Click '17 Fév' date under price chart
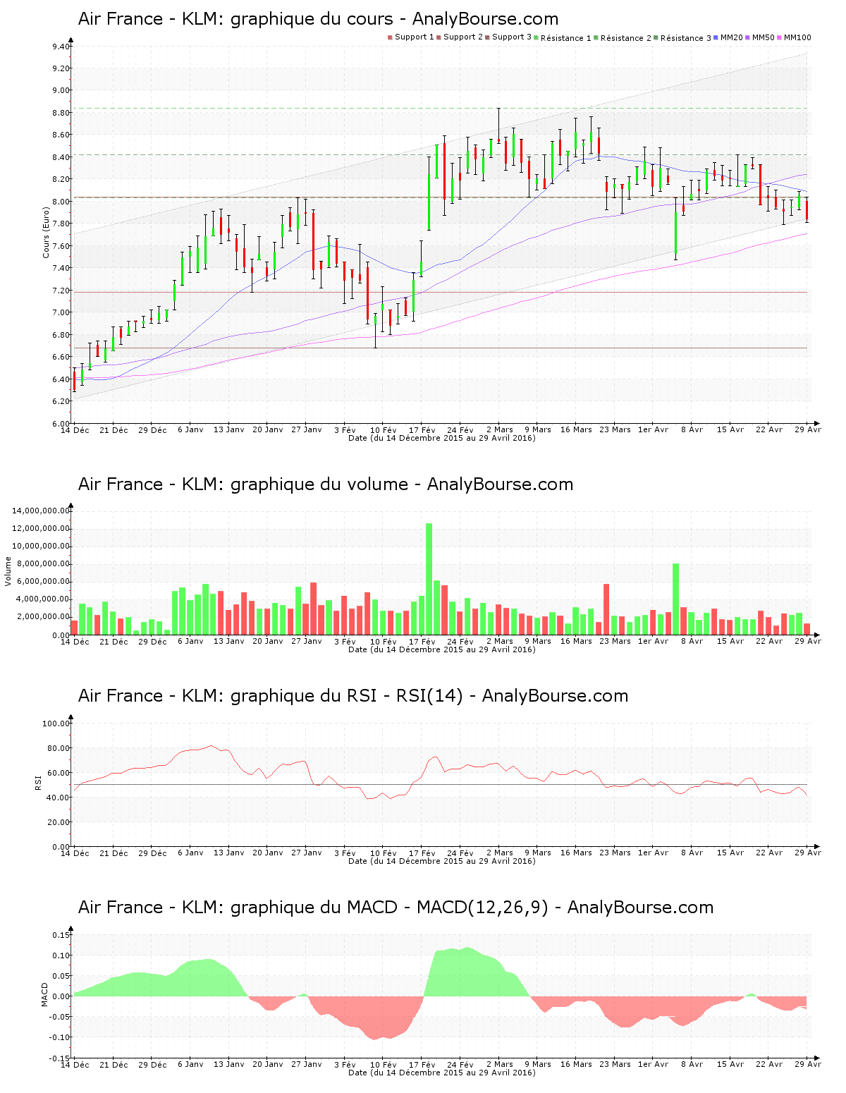 coord(422,430)
